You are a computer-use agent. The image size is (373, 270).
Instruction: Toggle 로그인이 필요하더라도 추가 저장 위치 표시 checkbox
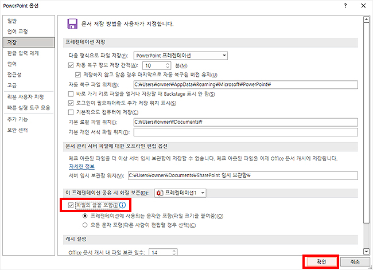tap(71, 103)
